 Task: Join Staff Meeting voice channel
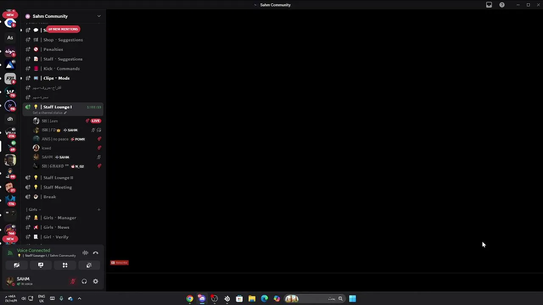(63, 187)
